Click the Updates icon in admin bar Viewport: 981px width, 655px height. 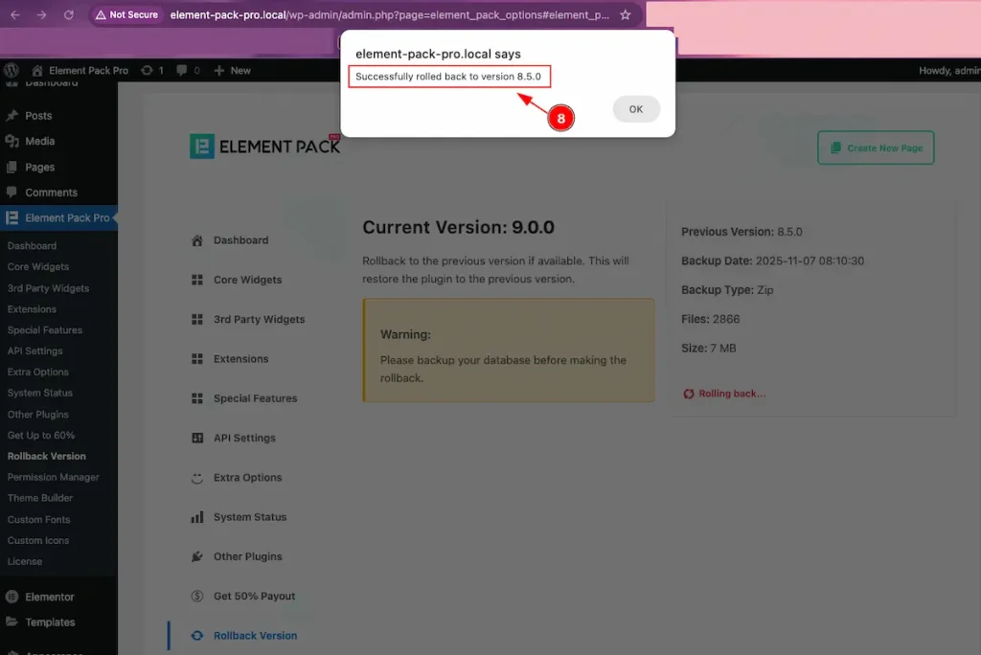pyautogui.click(x=151, y=70)
